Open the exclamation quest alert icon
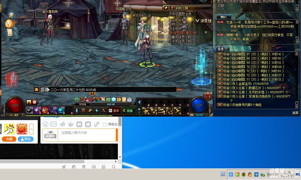This screenshot has width=301, height=180. click(x=92, y=94)
